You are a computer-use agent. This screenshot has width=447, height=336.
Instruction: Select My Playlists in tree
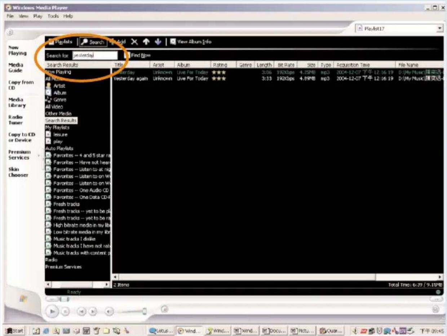coord(57,127)
